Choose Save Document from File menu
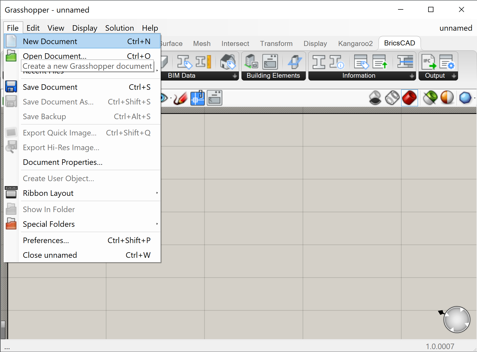The width and height of the screenshot is (477, 352). 50,87
